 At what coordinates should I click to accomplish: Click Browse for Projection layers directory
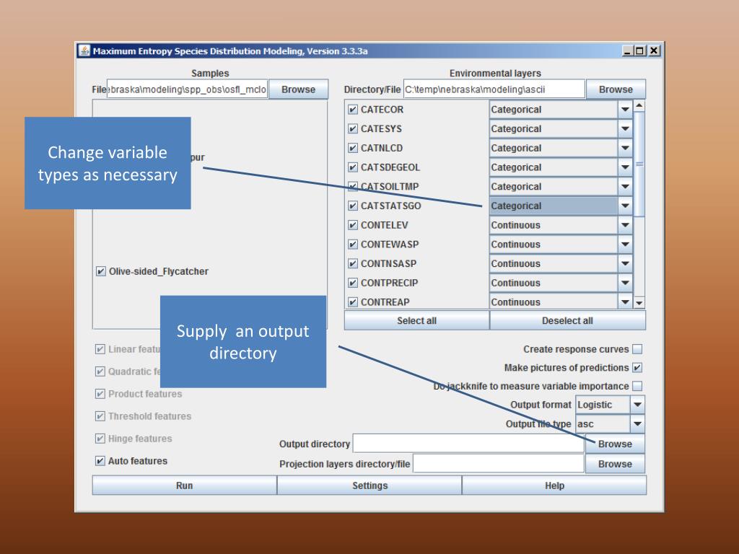(x=615, y=464)
